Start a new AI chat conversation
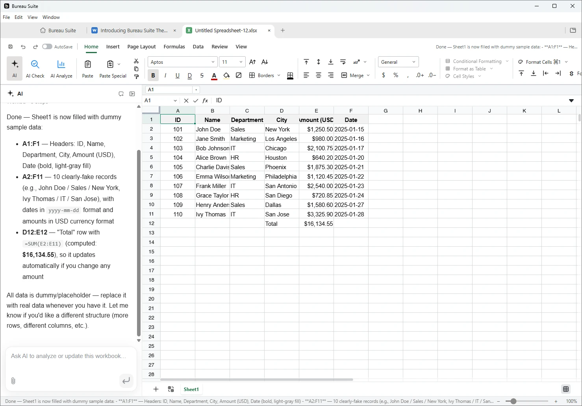The width and height of the screenshot is (582, 406). pos(121,94)
